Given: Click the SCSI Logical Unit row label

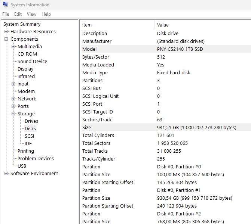Looking at the screenshot, I should click(x=100, y=96).
